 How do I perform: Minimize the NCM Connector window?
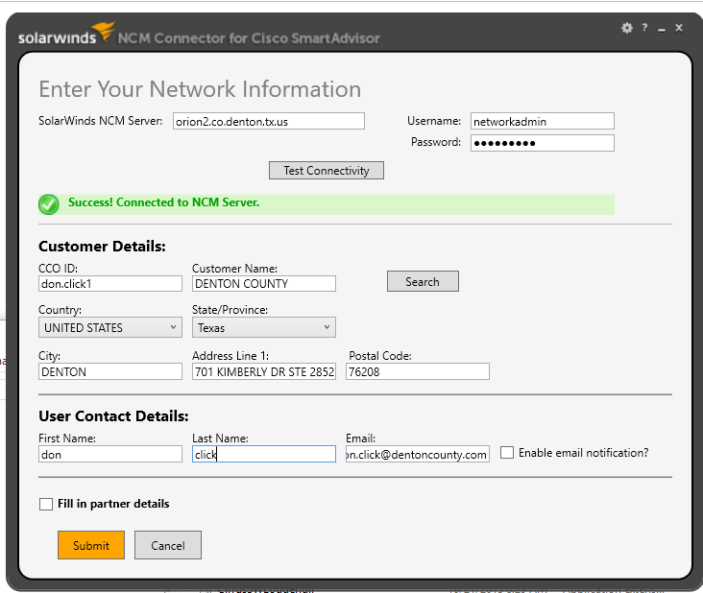[x=662, y=30]
